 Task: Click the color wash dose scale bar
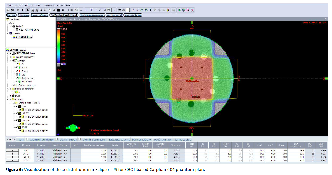(59, 45)
